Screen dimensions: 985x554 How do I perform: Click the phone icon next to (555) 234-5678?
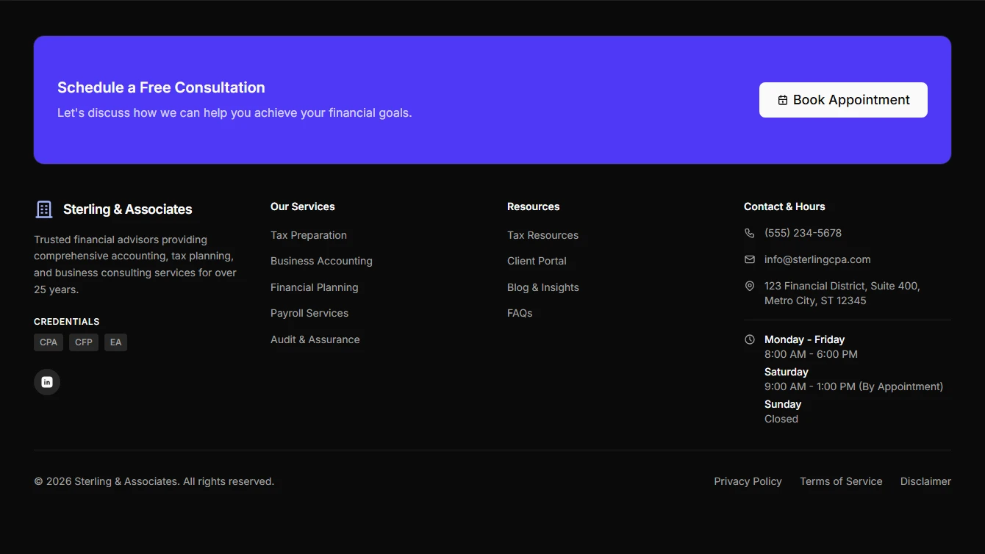749,232
